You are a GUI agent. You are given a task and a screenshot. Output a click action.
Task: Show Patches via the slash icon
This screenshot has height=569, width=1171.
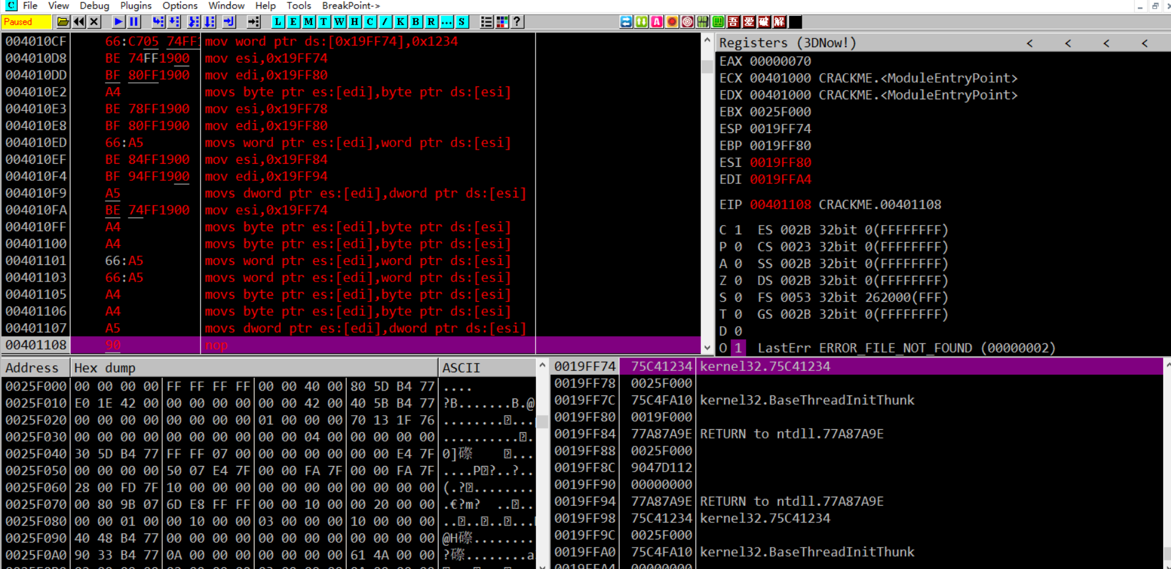click(385, 22)
